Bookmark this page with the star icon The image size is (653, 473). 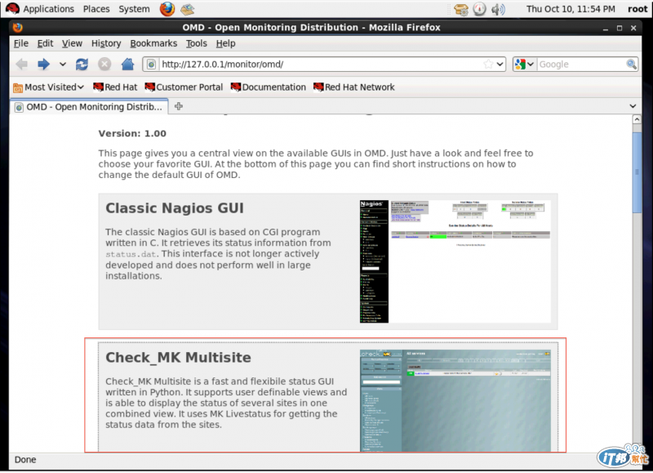pos(488,65)
